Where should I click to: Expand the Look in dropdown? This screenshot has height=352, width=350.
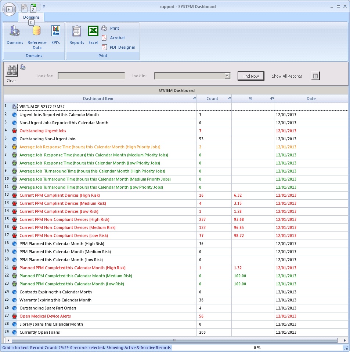point(227,76)
